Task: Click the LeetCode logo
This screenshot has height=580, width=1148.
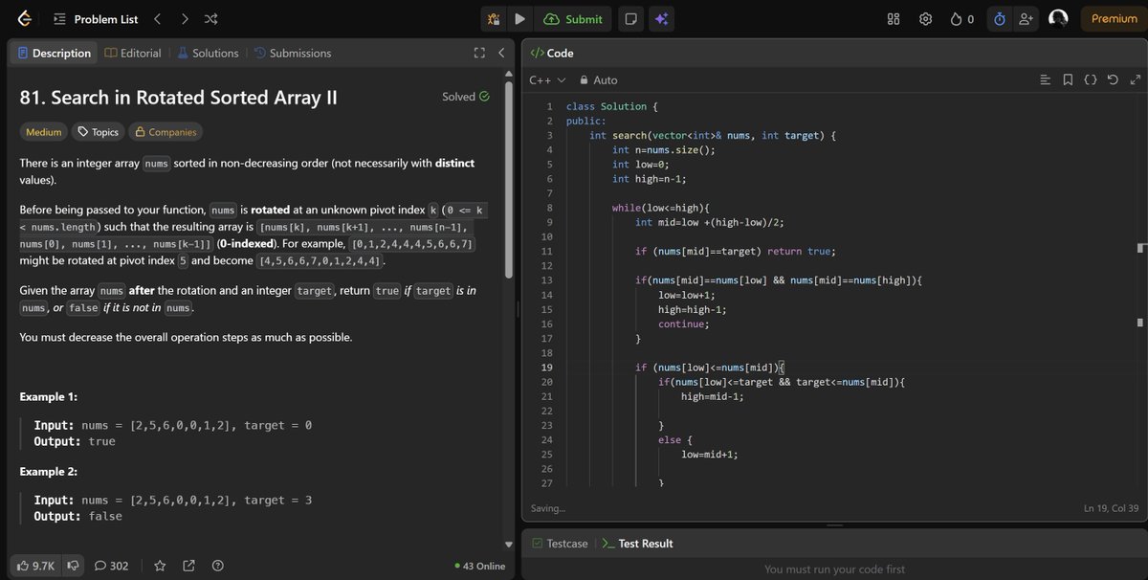Action: tap(24, 19)
